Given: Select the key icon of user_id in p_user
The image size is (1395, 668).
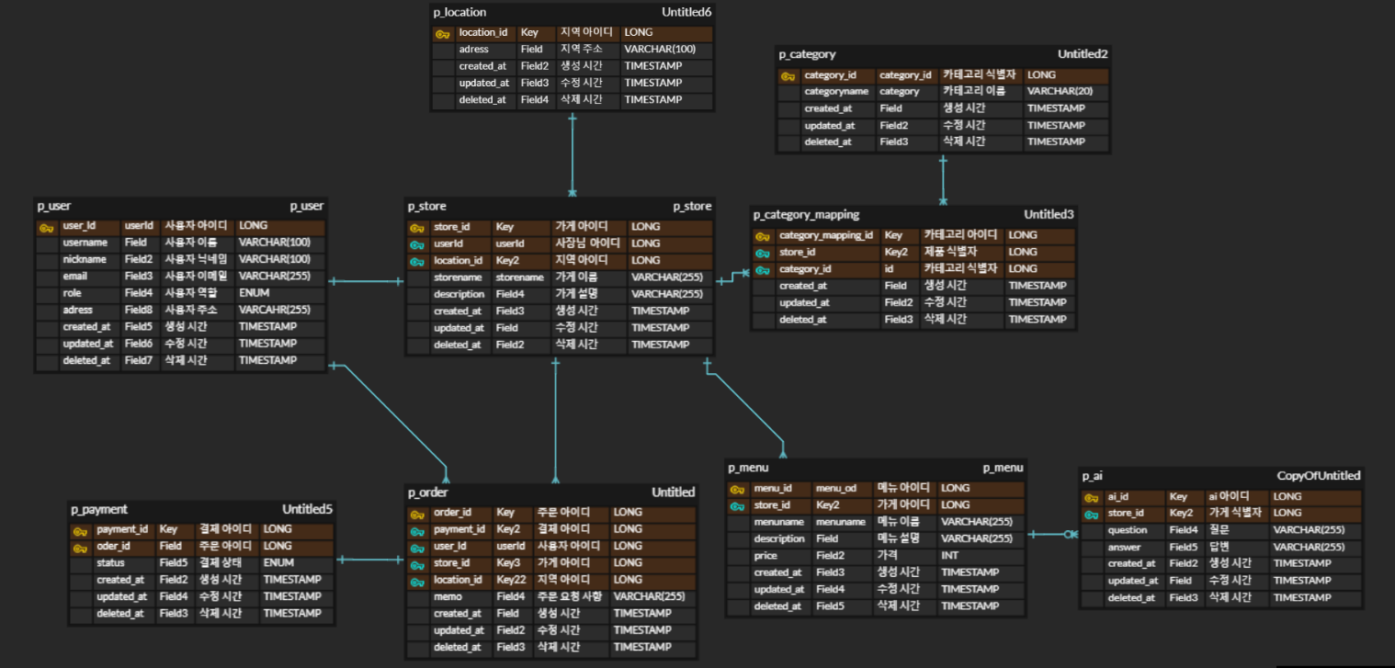Looking at the screenshot, I should 46,226.
